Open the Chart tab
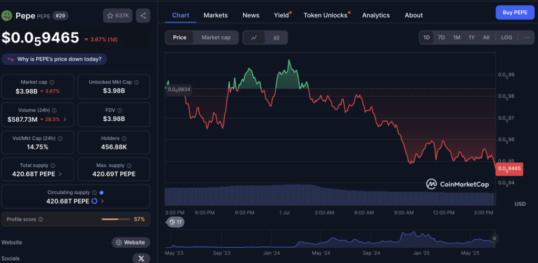The width and height of the screenshot is (538, 263). point(181,15)
